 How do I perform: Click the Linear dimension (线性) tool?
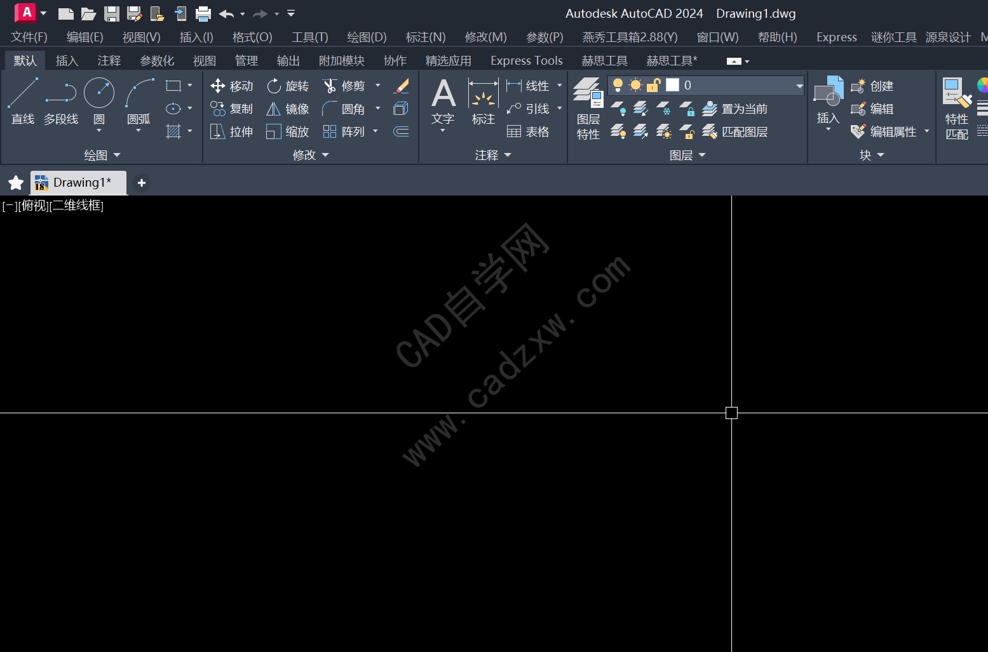[x=528, y=86]
